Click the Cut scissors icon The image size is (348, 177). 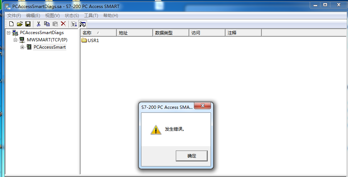pos(38,24)
